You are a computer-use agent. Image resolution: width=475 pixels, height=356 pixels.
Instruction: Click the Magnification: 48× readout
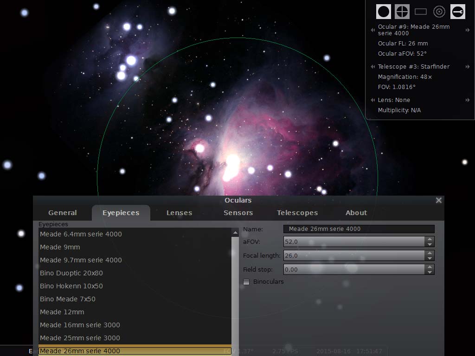click(405, 77)
